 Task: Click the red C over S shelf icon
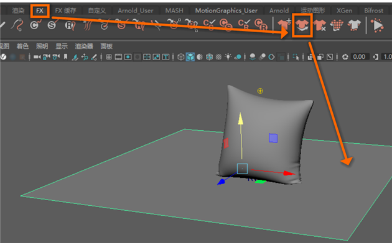[x=226, y=25]
